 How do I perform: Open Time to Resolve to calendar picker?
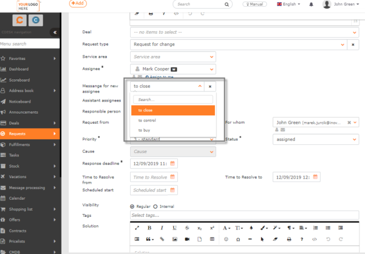(315, 177)
